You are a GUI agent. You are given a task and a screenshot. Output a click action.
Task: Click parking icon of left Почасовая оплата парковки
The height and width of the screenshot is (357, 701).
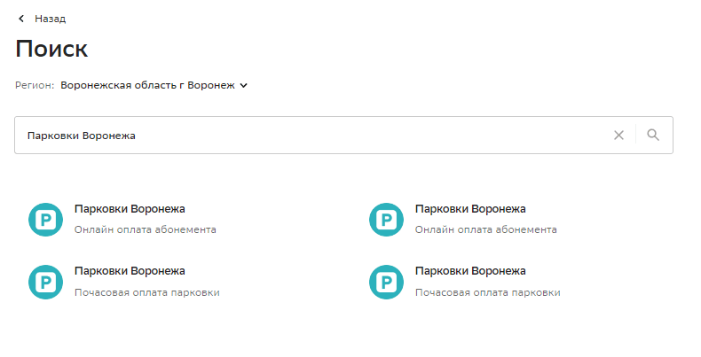tap(45, 282)
